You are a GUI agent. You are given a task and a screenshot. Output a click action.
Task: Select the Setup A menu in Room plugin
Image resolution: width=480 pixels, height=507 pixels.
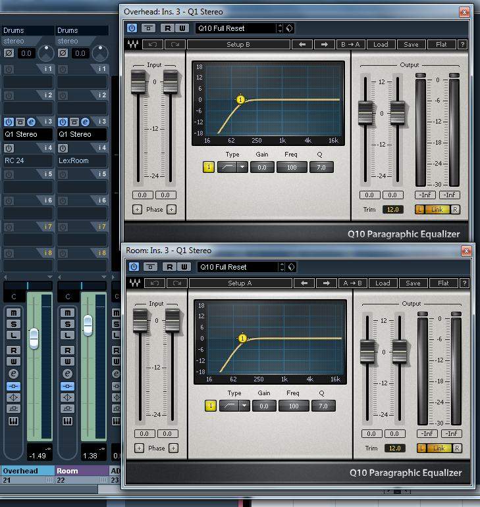tap(240, 283)
